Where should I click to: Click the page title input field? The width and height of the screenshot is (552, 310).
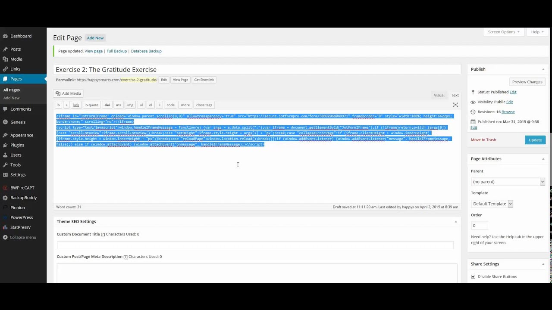coord(257,70)
